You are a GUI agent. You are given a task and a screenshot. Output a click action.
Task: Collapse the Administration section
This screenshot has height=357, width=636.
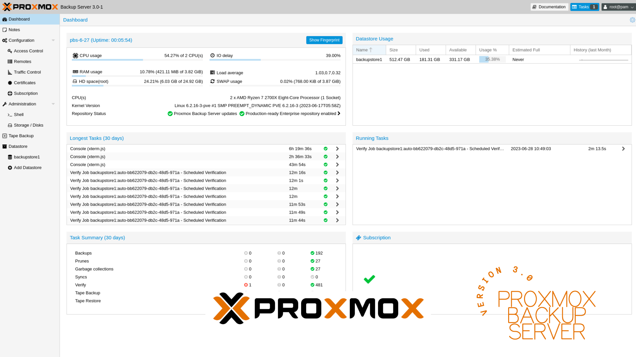(53, 104)
